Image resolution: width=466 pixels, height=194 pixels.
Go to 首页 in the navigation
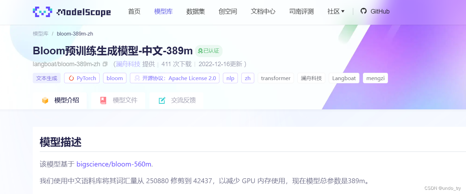(x=134, y=11)
